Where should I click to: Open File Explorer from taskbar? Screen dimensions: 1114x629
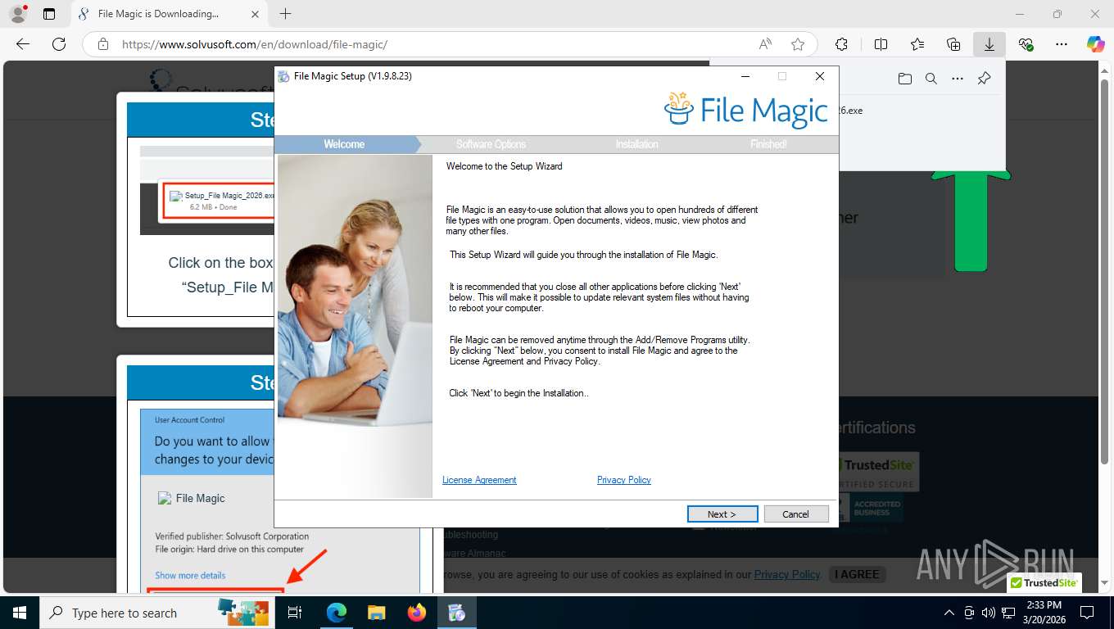tap(376, 613)
